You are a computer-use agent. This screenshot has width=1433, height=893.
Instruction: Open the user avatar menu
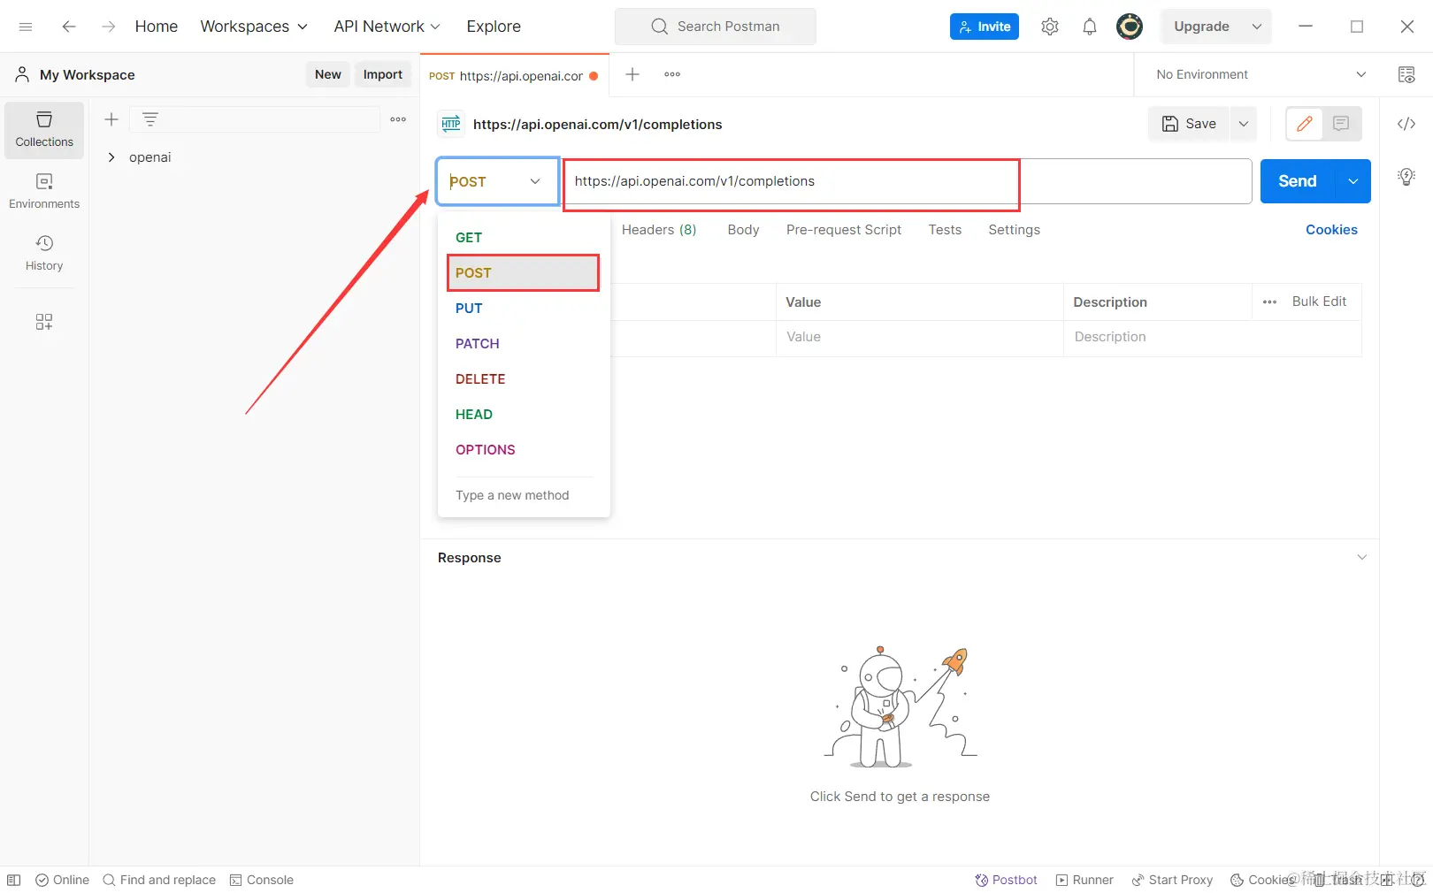[1130, 27]
